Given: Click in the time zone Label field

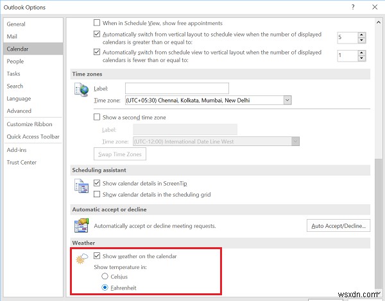Looking at the screenshot, I should [177, 88].
